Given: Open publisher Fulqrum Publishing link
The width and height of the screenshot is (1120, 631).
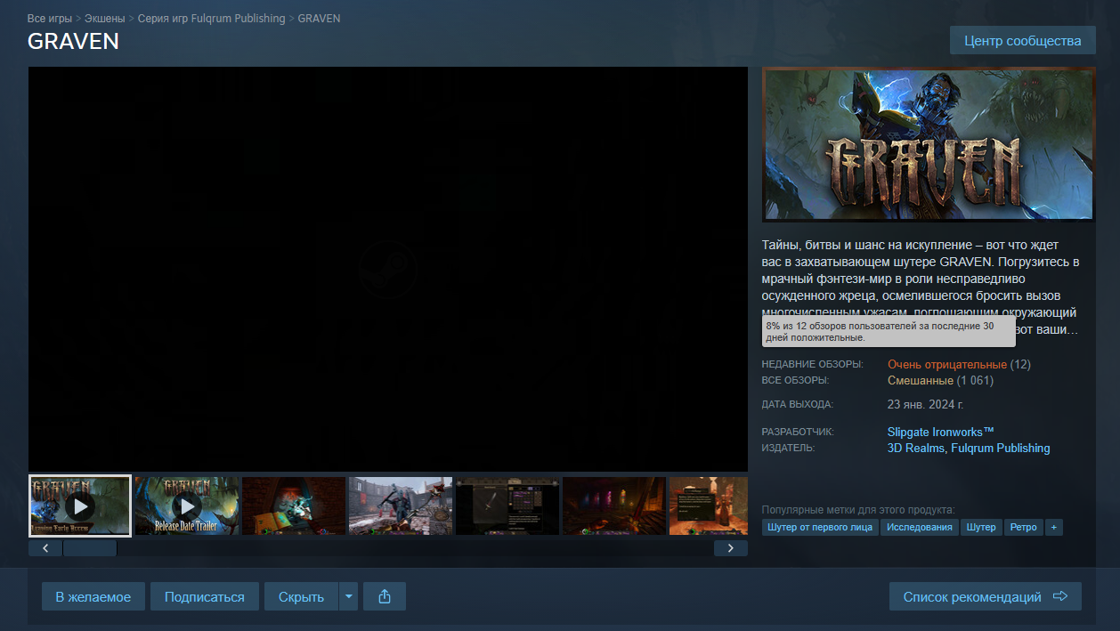Looking at the screenshot, I should [x=1001, y=449].
